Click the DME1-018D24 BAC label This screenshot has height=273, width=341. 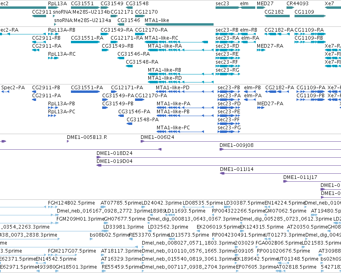click(115, 153)
